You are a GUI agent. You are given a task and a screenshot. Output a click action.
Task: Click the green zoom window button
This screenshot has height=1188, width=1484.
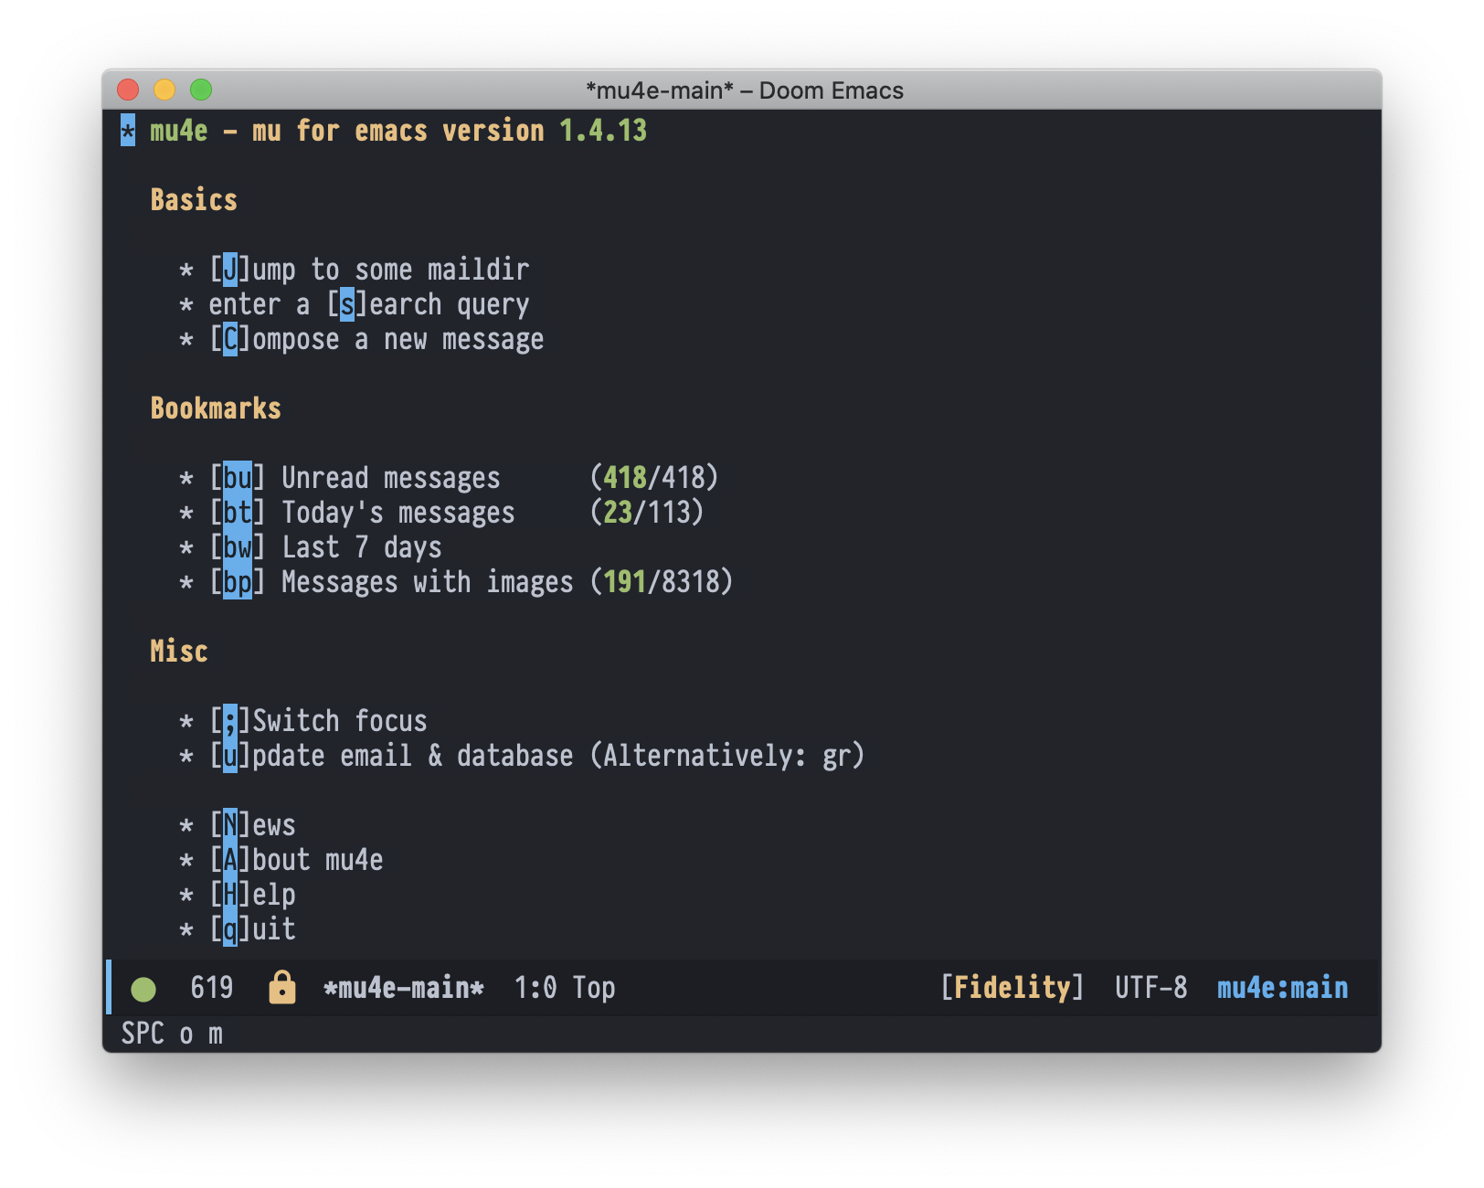[200, 90]
